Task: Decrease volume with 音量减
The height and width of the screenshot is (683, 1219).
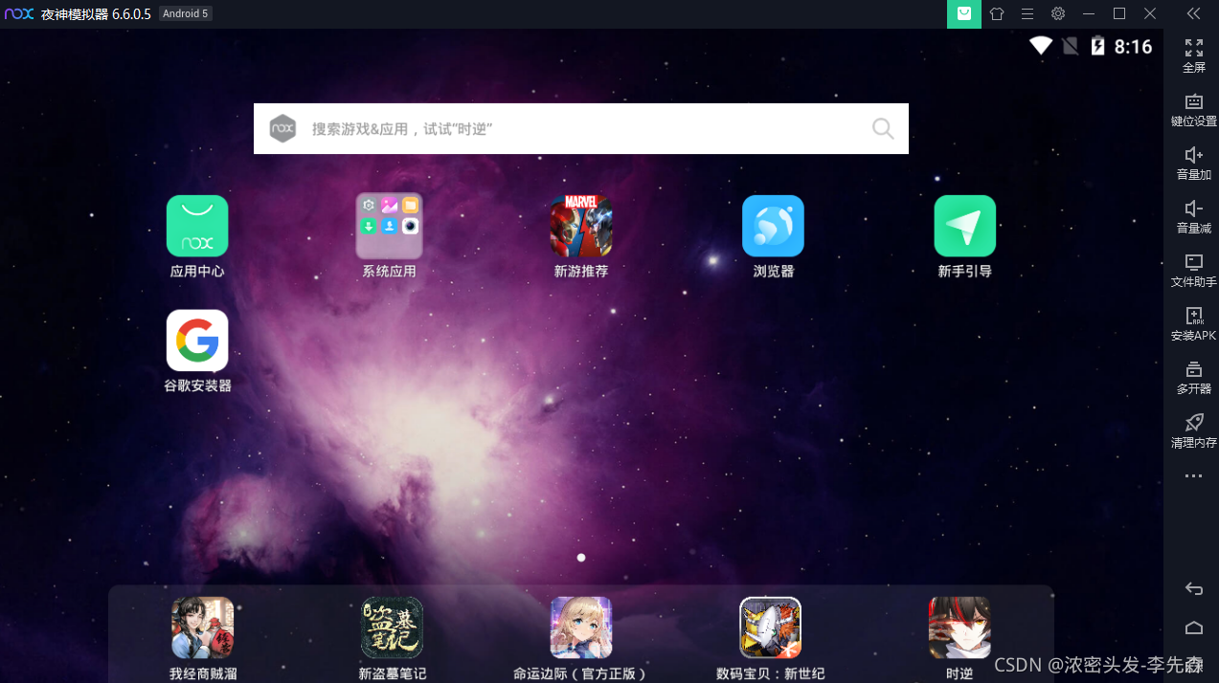Action: coord(1193,217)
